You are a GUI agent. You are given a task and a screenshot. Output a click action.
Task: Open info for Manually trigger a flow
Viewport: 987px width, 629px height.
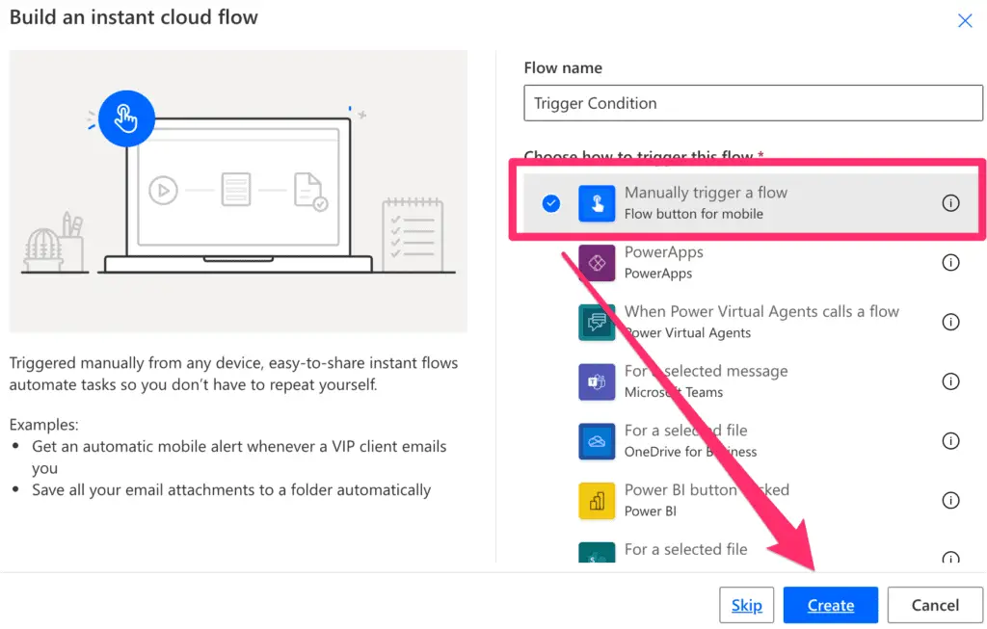point(950,202)
